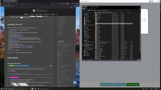Click Up one level arrow in Explorer
161x90 pixels.
click(x=88, y=10)
